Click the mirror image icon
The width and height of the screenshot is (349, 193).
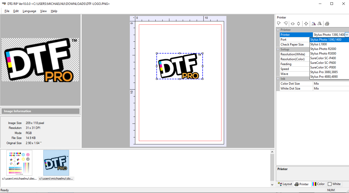[x=320, y=24]
